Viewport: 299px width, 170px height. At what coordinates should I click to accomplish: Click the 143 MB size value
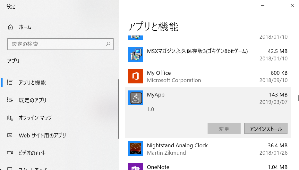click(x=278, y=95)
